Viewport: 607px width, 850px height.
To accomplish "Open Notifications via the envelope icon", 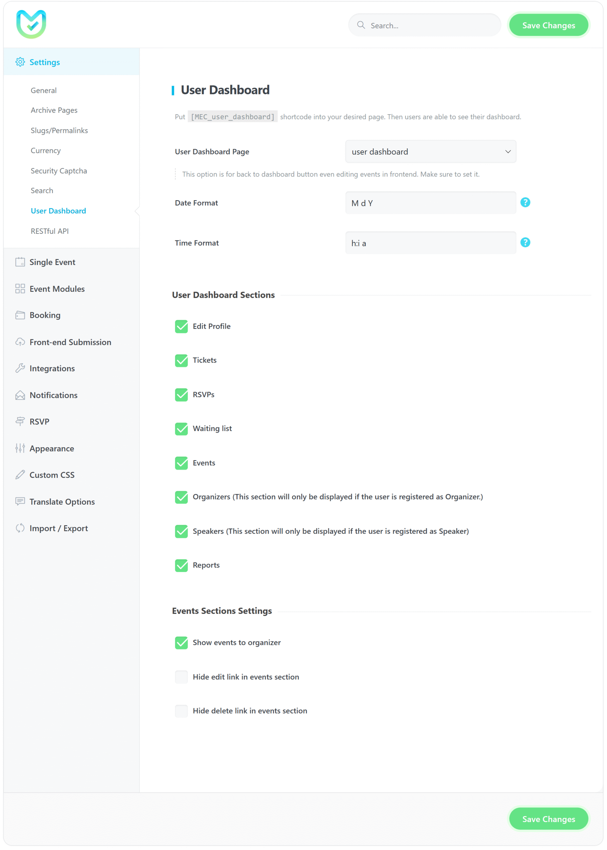I will click(x=20, y=395).
